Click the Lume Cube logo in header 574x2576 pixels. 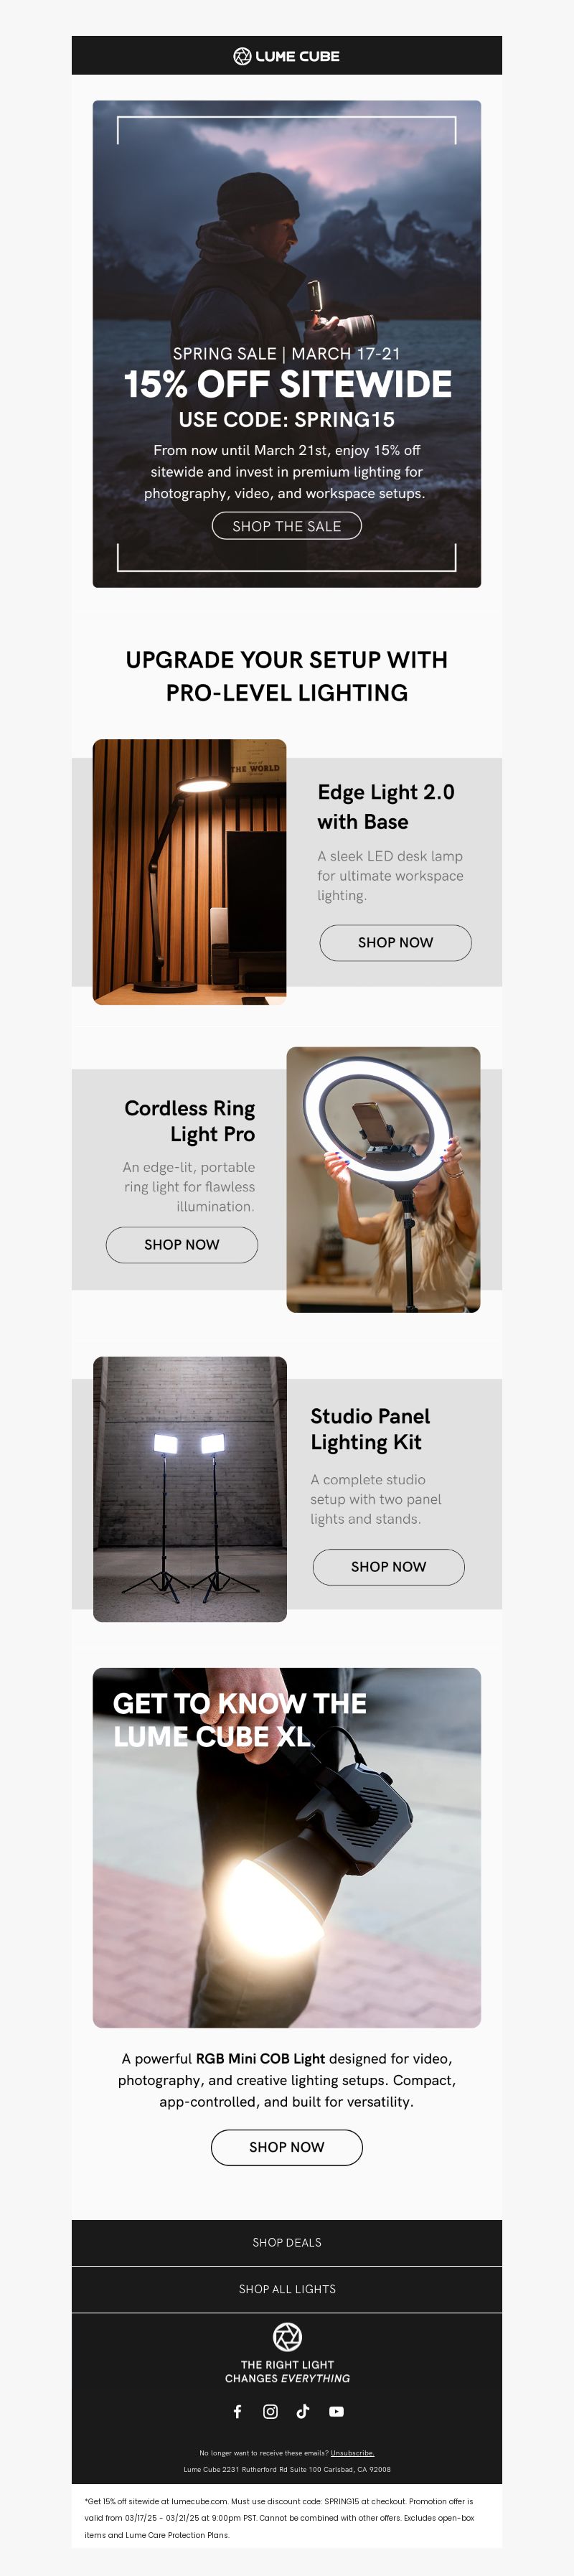[x=287, y=56]
